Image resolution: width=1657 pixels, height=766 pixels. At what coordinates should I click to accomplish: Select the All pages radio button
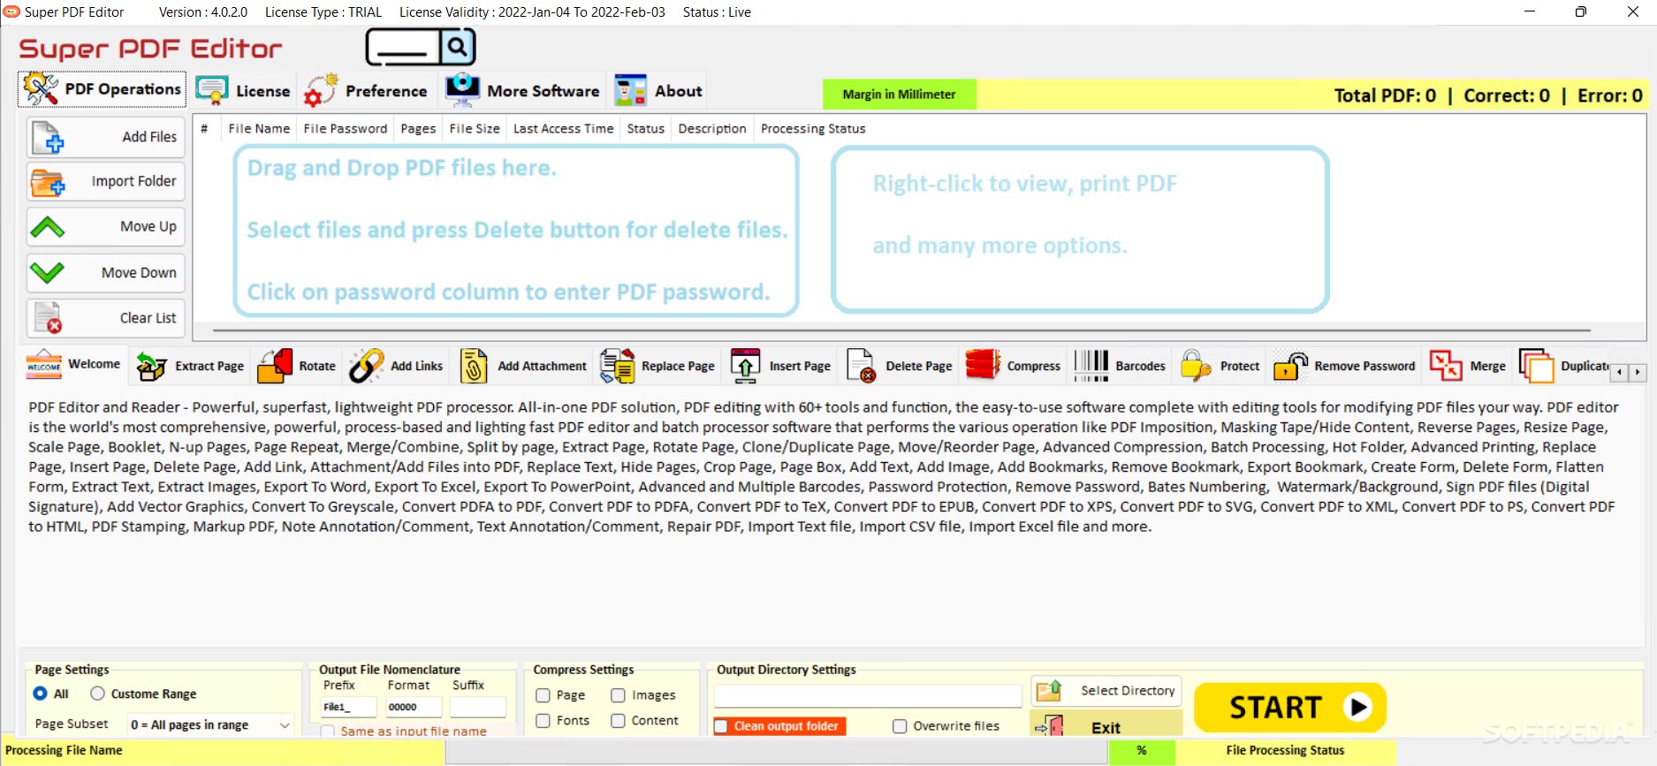[x=40, y=694]
